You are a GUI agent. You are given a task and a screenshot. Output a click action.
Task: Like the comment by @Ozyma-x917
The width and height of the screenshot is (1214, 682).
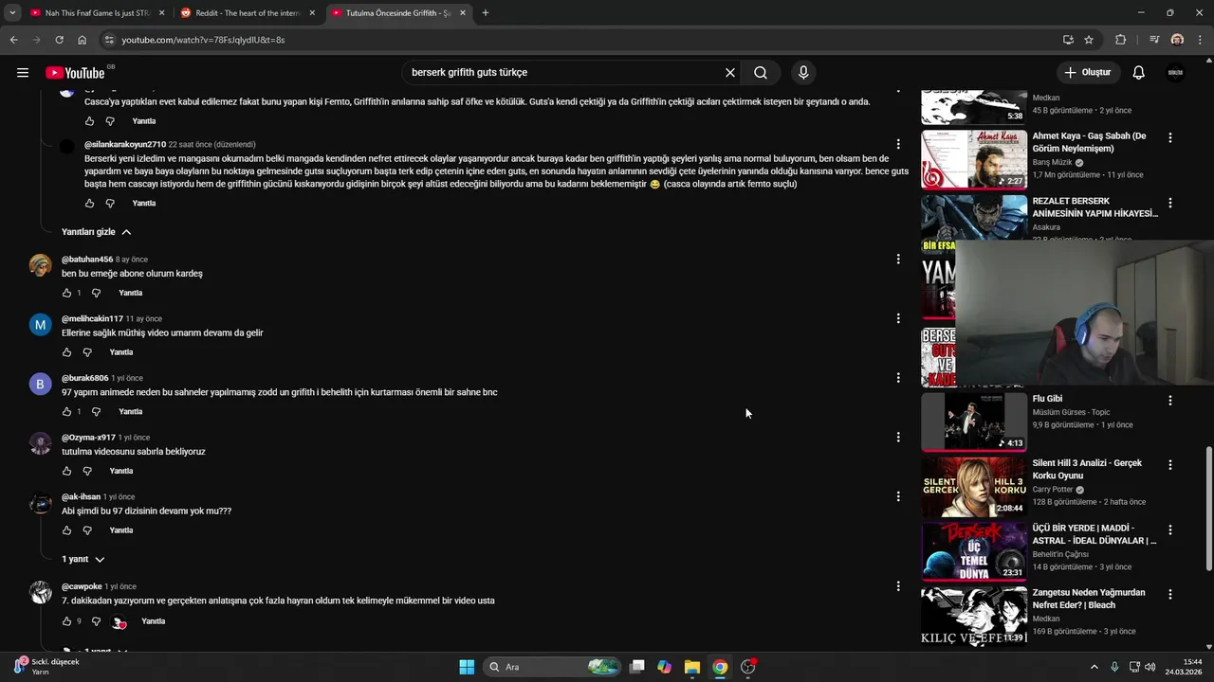tap(67, 471)
